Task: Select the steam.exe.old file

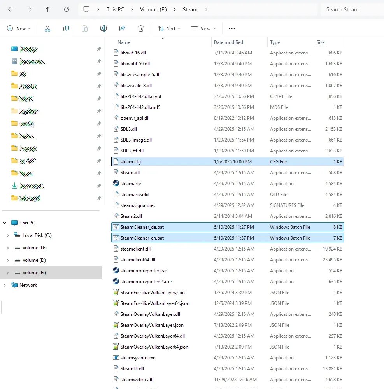Action: pyautogui.click(x=228, y=194)
